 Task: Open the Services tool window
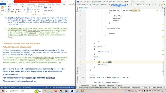point(119,85)
